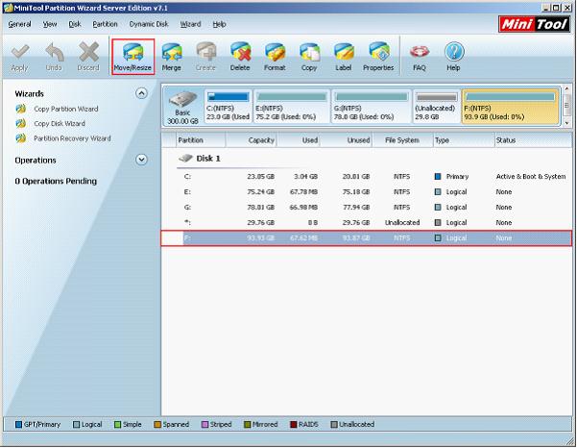Sort by Used column header
This screenshot has width=577, height=448.
click(299, 140)
